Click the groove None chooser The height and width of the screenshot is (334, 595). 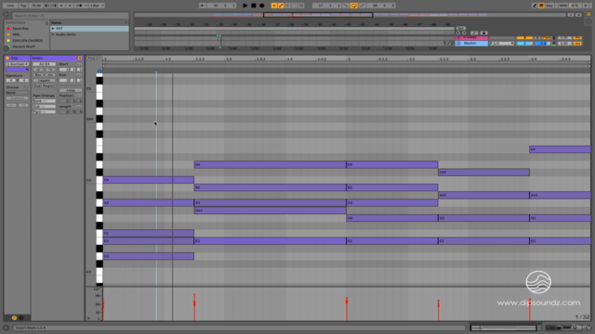click(17, 93)
